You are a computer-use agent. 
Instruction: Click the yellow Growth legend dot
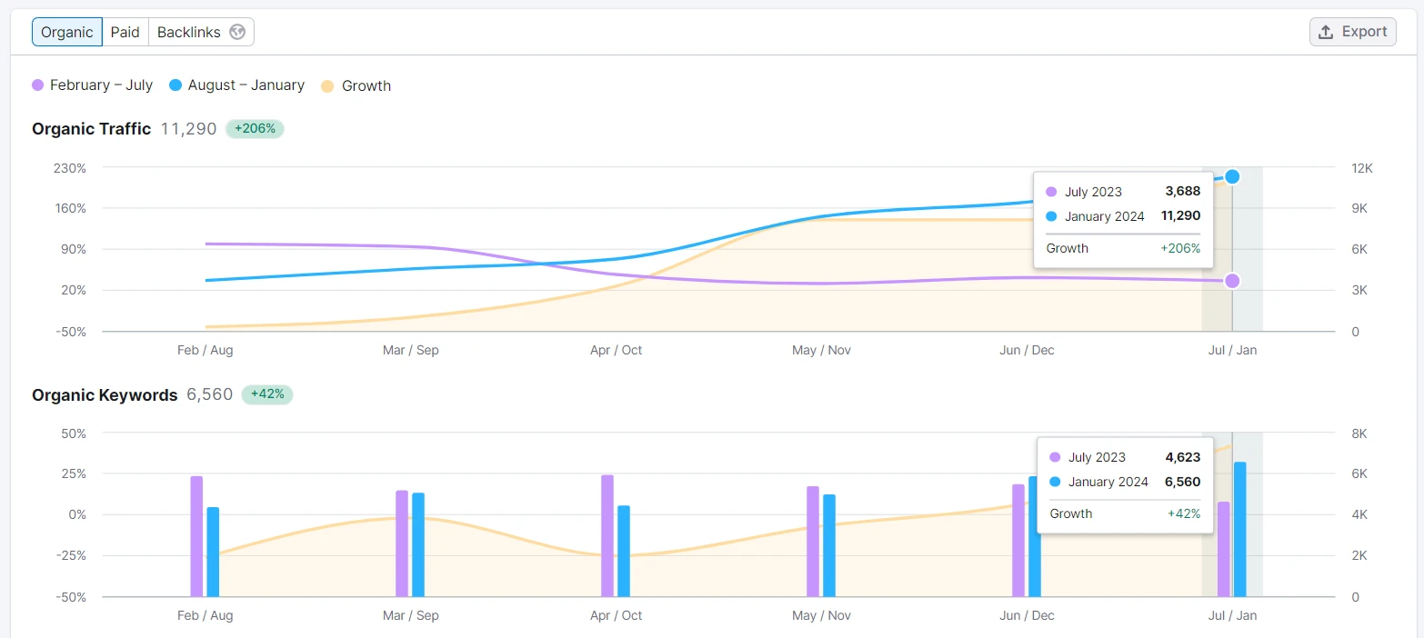pyautogui.click(x=327, y=86)
